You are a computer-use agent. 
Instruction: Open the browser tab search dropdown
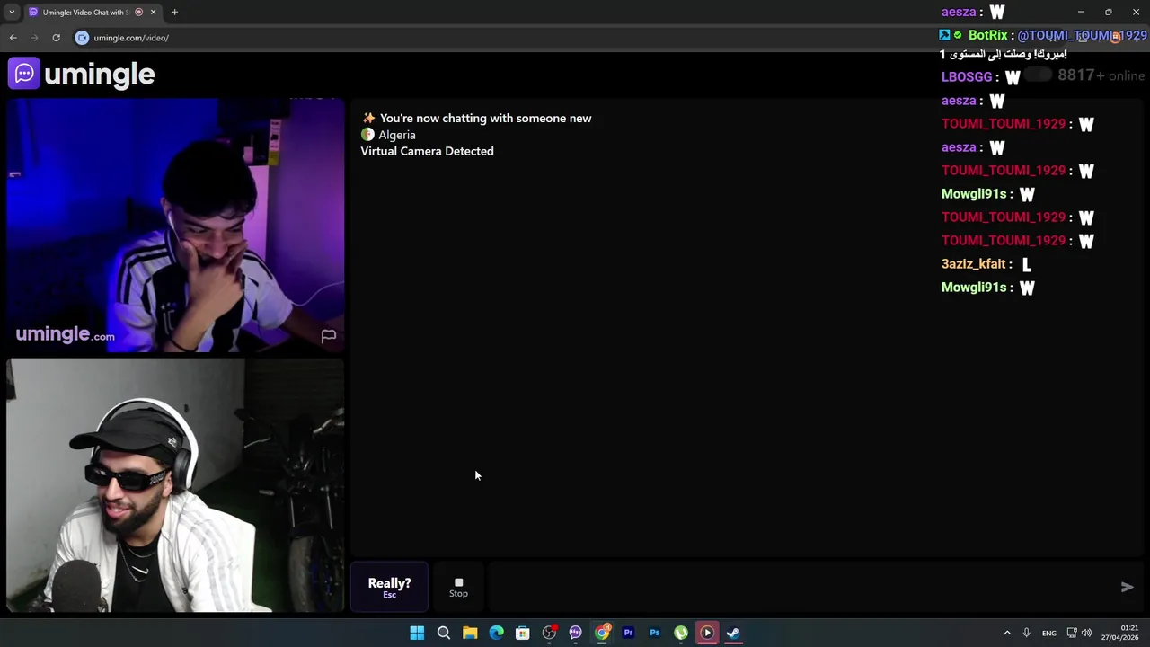pos(12,12)
